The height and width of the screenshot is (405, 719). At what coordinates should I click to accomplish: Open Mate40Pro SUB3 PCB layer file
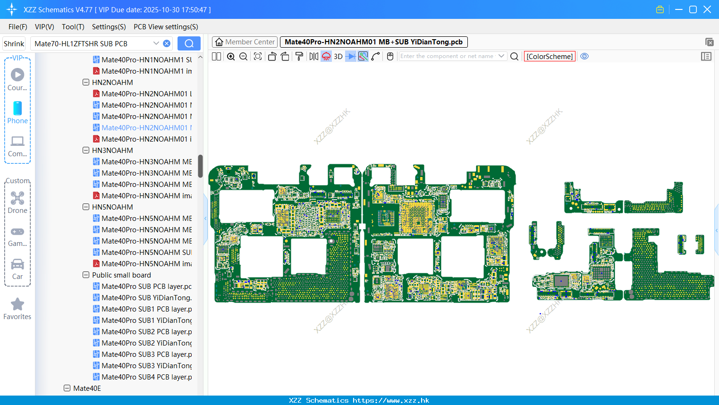point(142,354)
